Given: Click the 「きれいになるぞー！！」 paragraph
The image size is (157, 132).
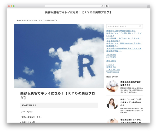Looking at the screenshot, I should 31,117.
